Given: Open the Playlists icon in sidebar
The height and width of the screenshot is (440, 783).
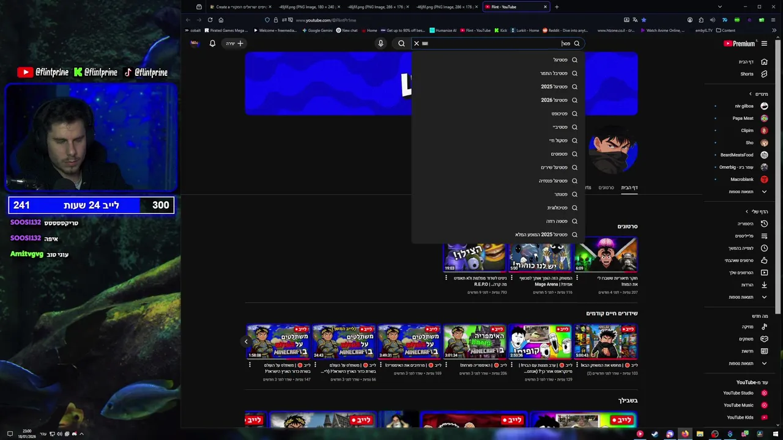Looking at the screenshot, I should [764, 236].
